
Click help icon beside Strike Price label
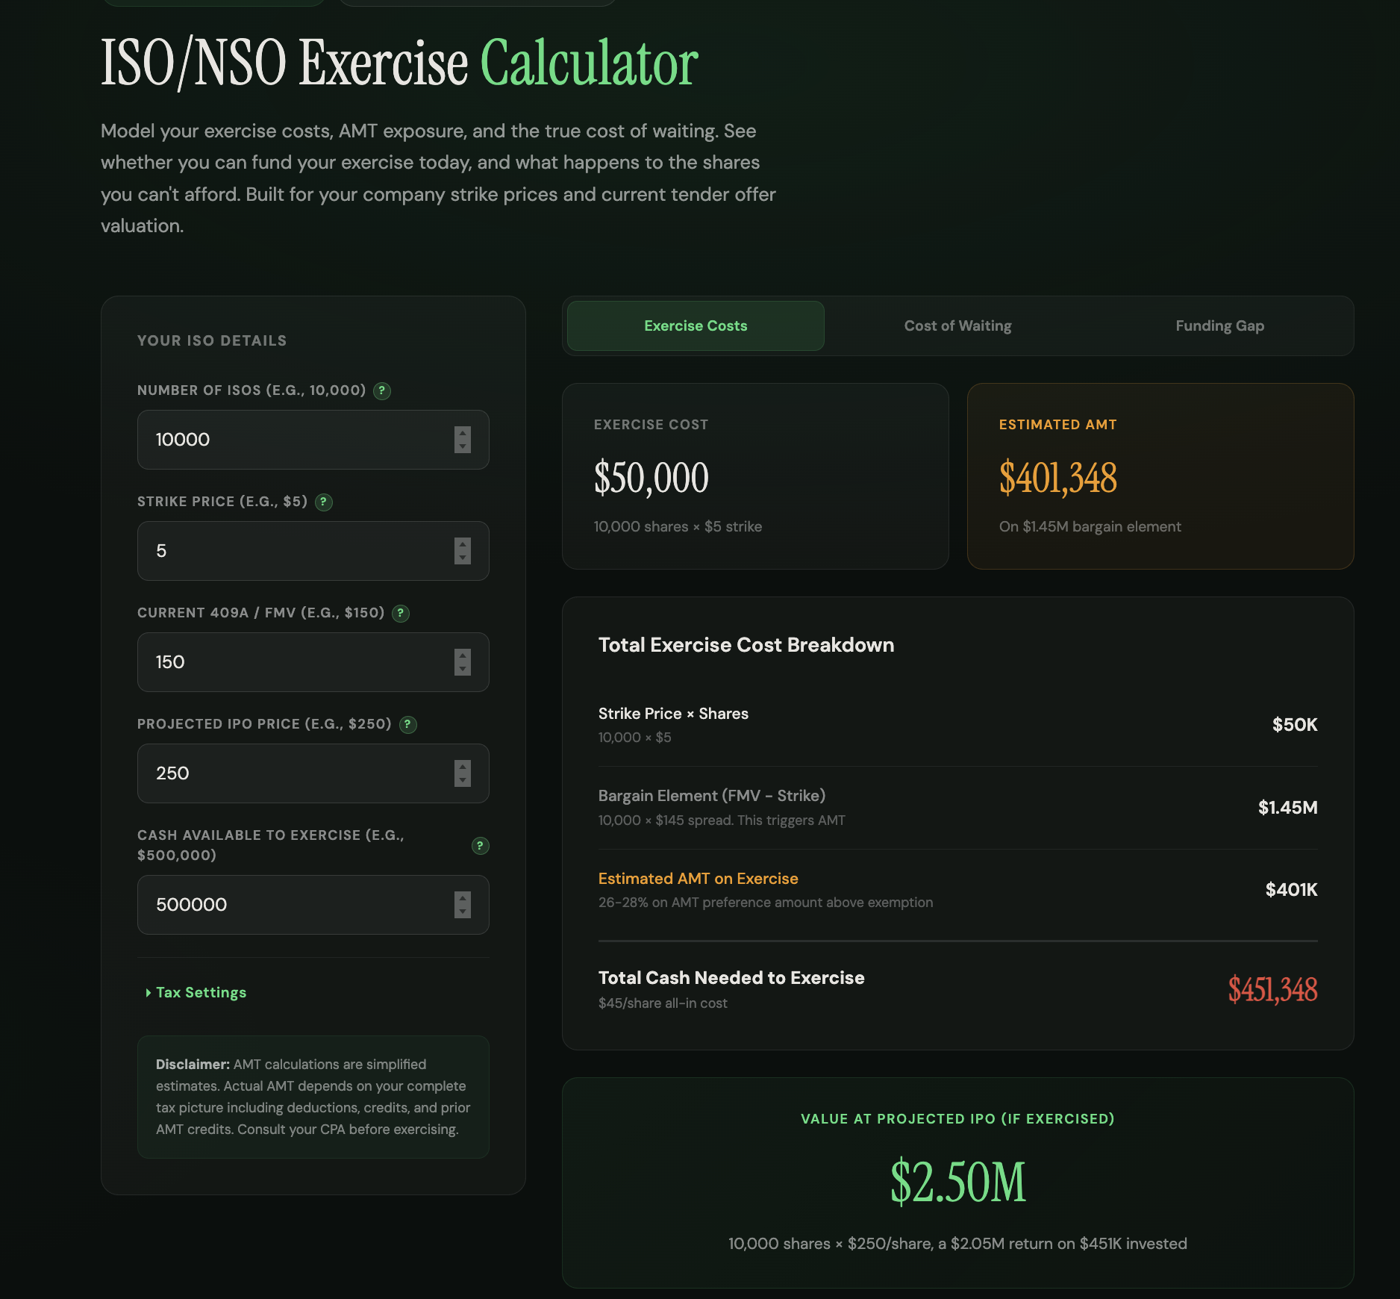[323, 502]
